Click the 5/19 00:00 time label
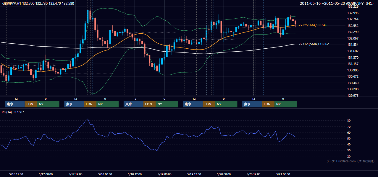The image size is (378, 177). tap(164, 174)
